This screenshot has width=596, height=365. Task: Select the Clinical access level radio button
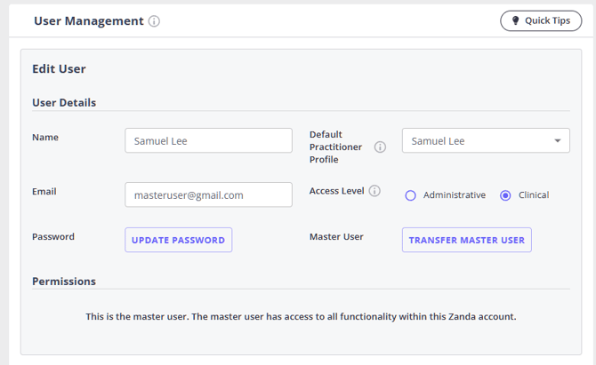point(505,195)
